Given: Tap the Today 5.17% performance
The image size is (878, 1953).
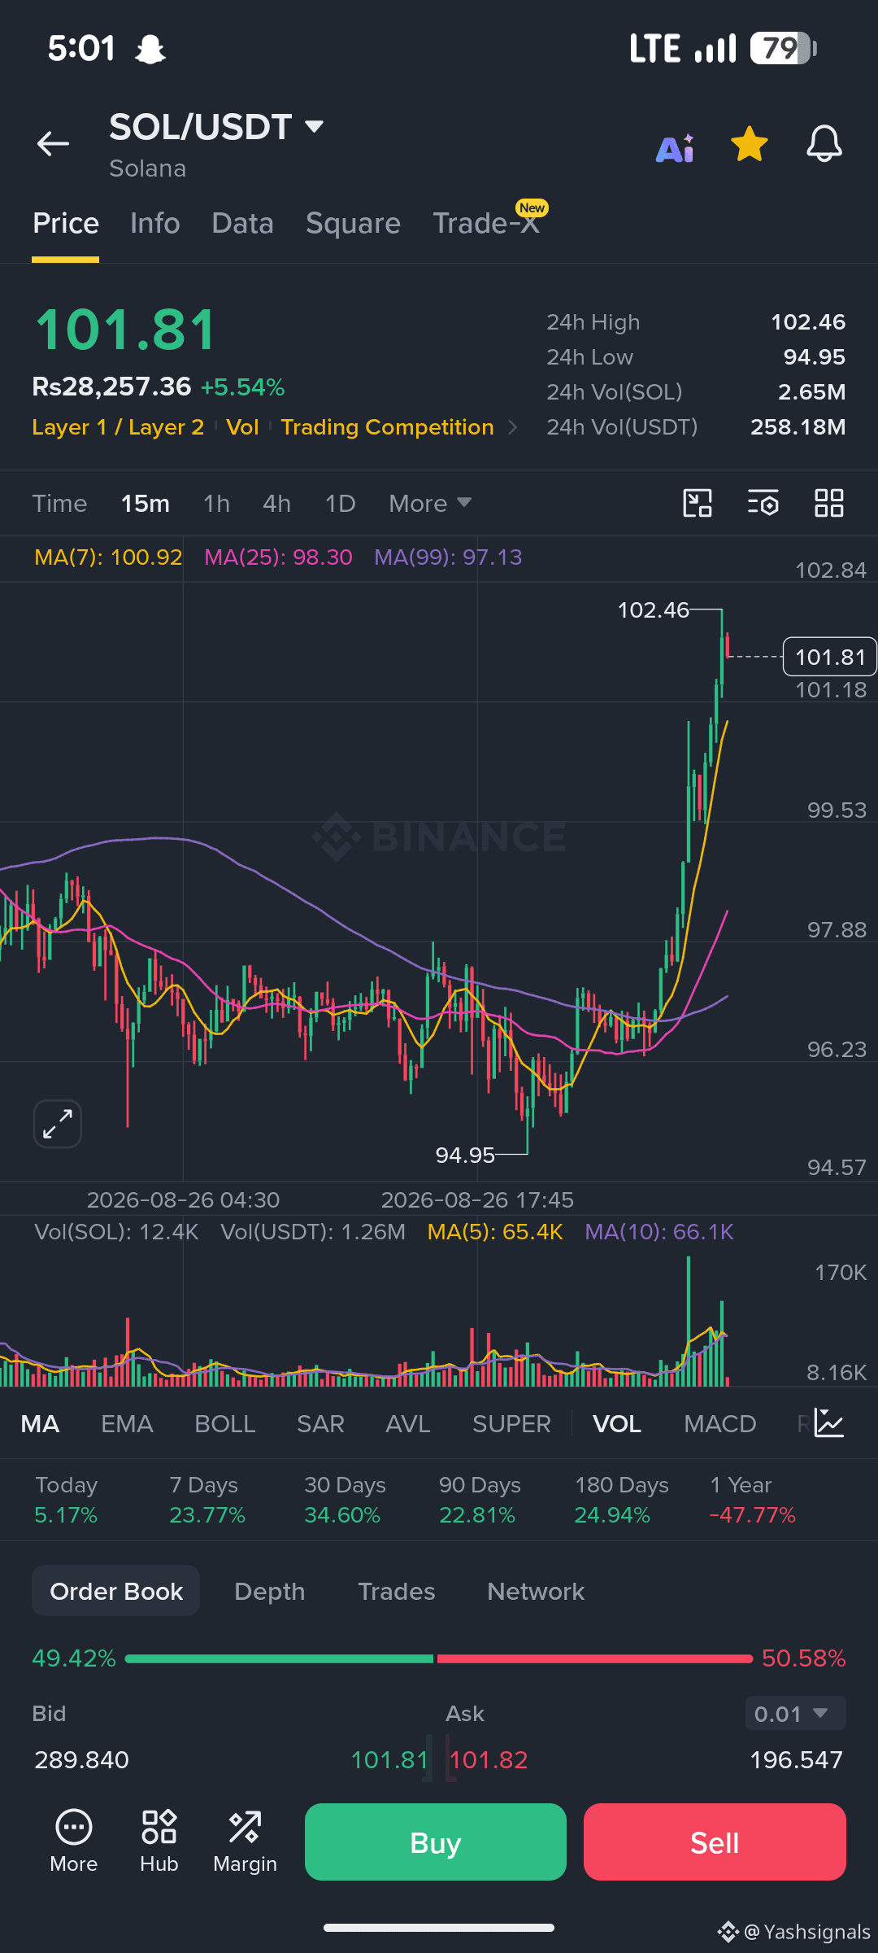Looking at the screenshot, I should (x=66, y=1500).
